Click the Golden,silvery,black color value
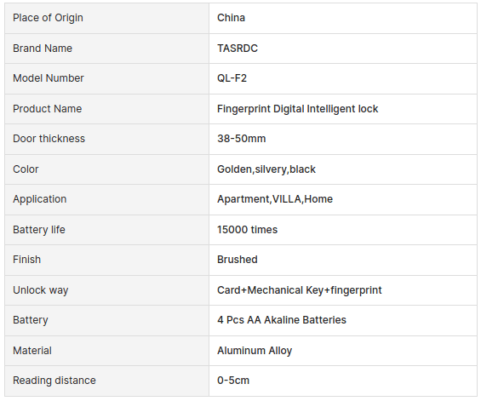Screen dimensions: 481x401 tap(266, 169)
